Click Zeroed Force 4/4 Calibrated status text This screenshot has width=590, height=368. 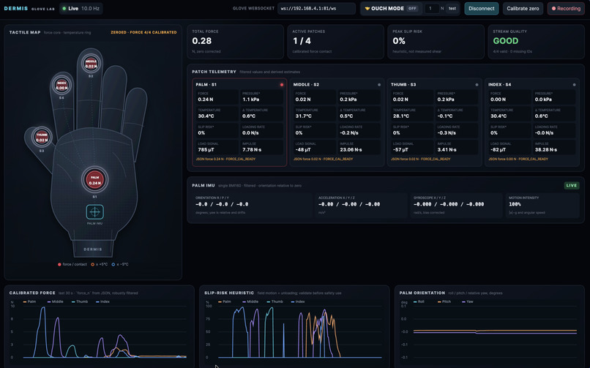click(x=143, y=32)
